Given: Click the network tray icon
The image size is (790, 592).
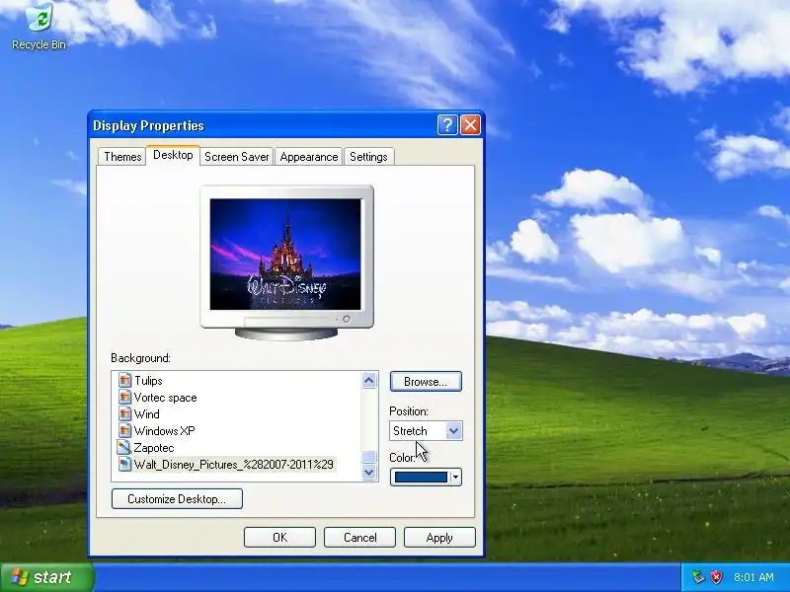Looking at the screenshot, I should click(x=698, y=577).
